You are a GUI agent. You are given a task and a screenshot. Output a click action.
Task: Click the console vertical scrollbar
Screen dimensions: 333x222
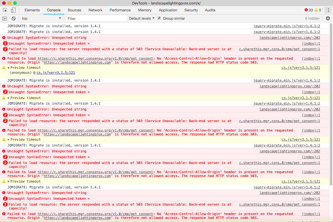[x=331, y=104]
